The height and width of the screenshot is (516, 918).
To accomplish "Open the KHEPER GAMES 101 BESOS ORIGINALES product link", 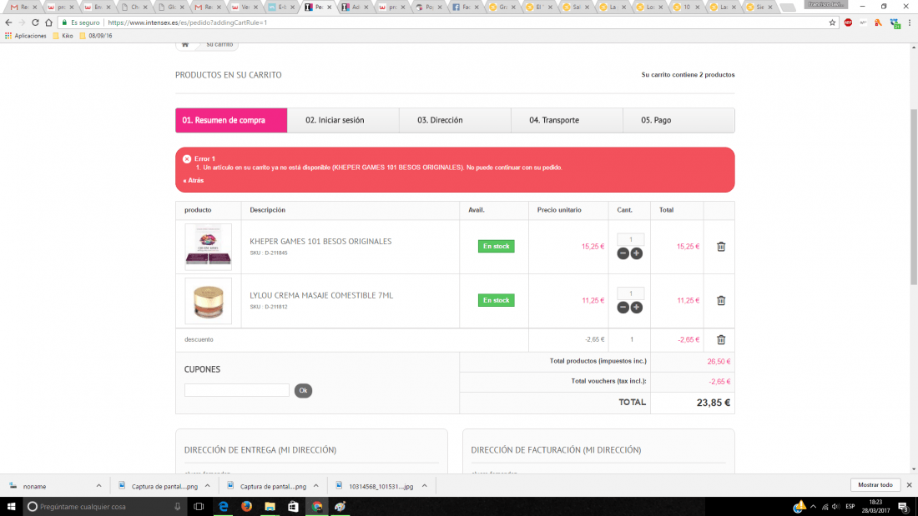I will [x=320, y=241].
